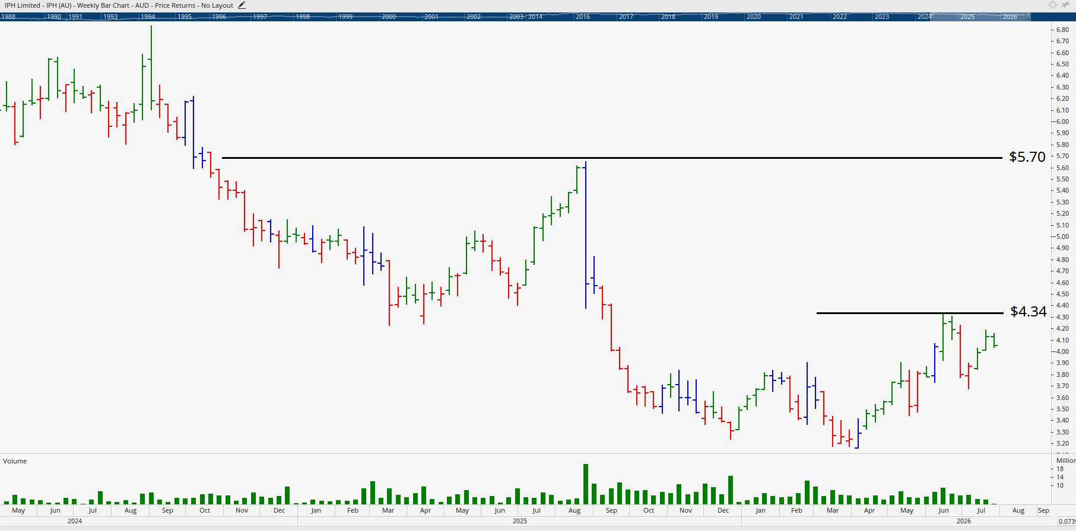
Task: Jump to 2014 in the history navigator
Action: [535, 17]
